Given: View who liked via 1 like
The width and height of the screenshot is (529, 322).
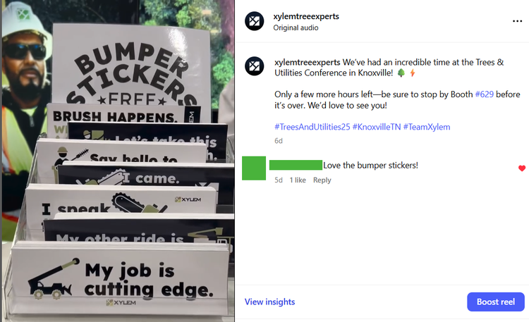Looking at the screenshot, I should [x=298, y=180].
